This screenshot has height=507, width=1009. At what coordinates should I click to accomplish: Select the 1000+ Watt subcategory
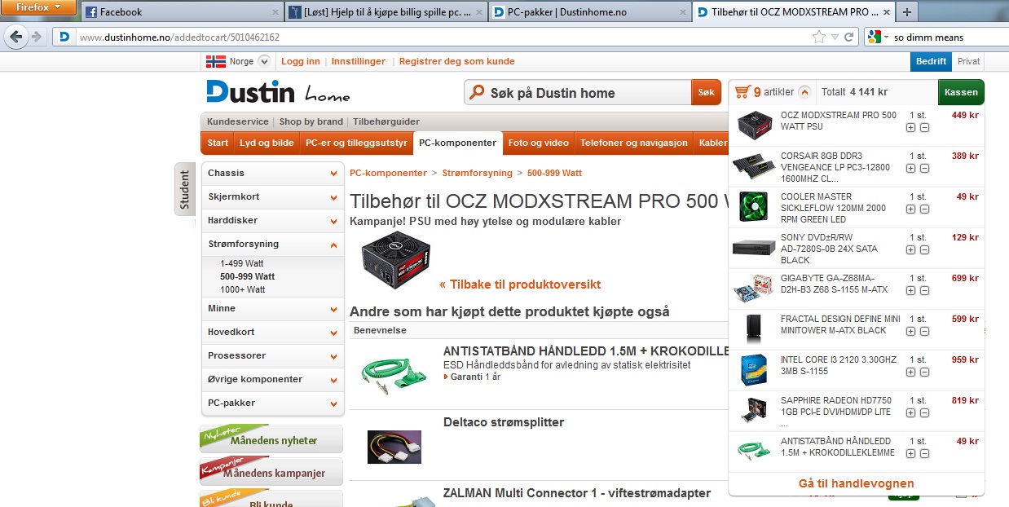point(242,289)
